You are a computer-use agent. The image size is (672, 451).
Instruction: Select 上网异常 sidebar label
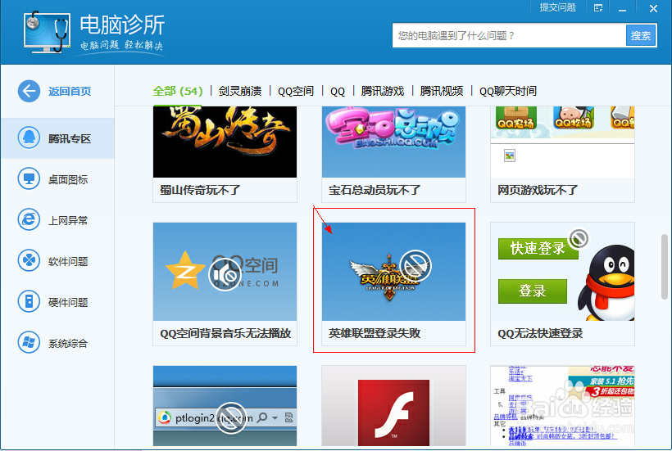[x=68, y=220]
